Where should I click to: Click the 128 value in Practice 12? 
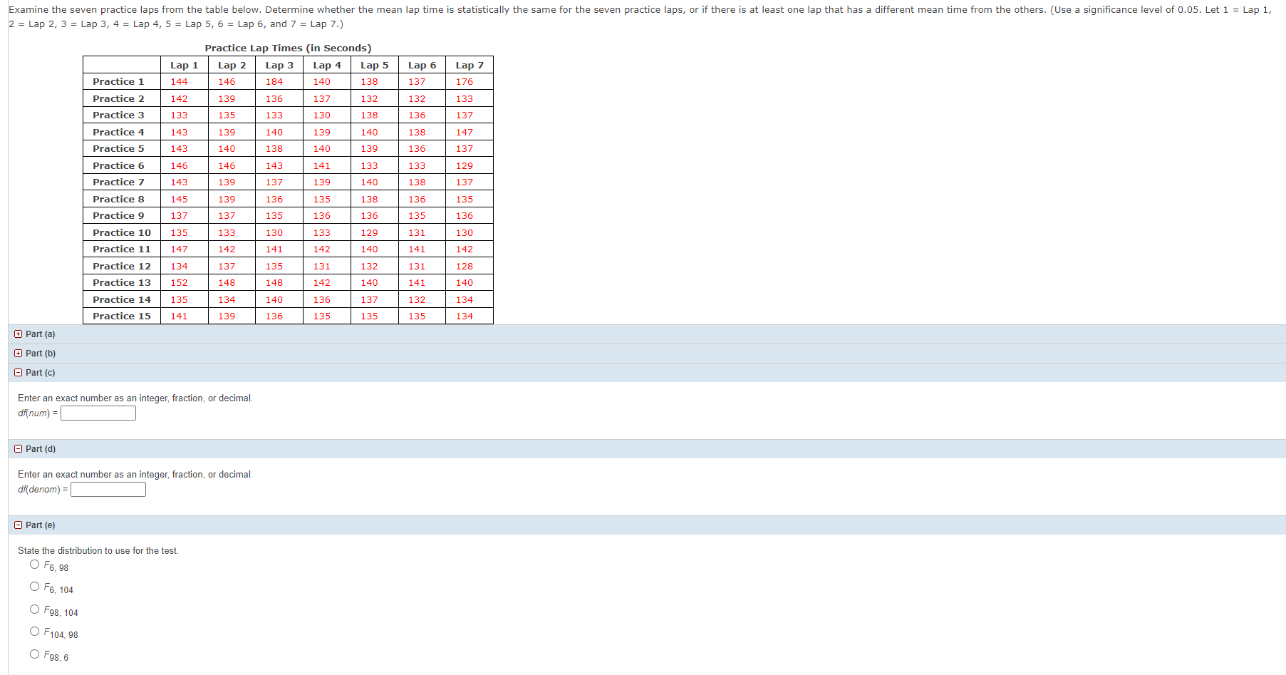[x=465, y=267]
